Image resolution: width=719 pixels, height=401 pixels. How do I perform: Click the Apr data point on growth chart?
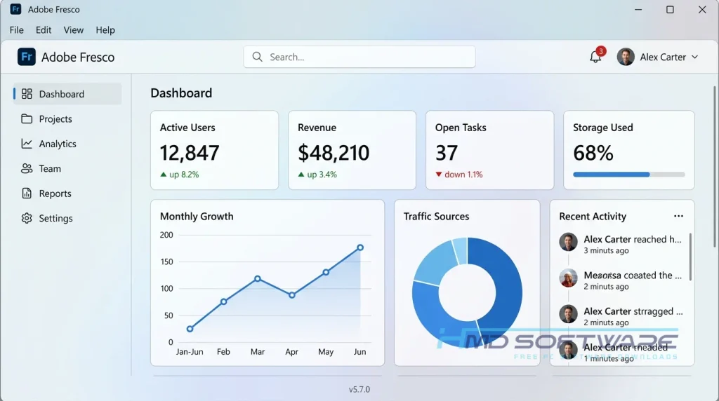pos(291,295)
